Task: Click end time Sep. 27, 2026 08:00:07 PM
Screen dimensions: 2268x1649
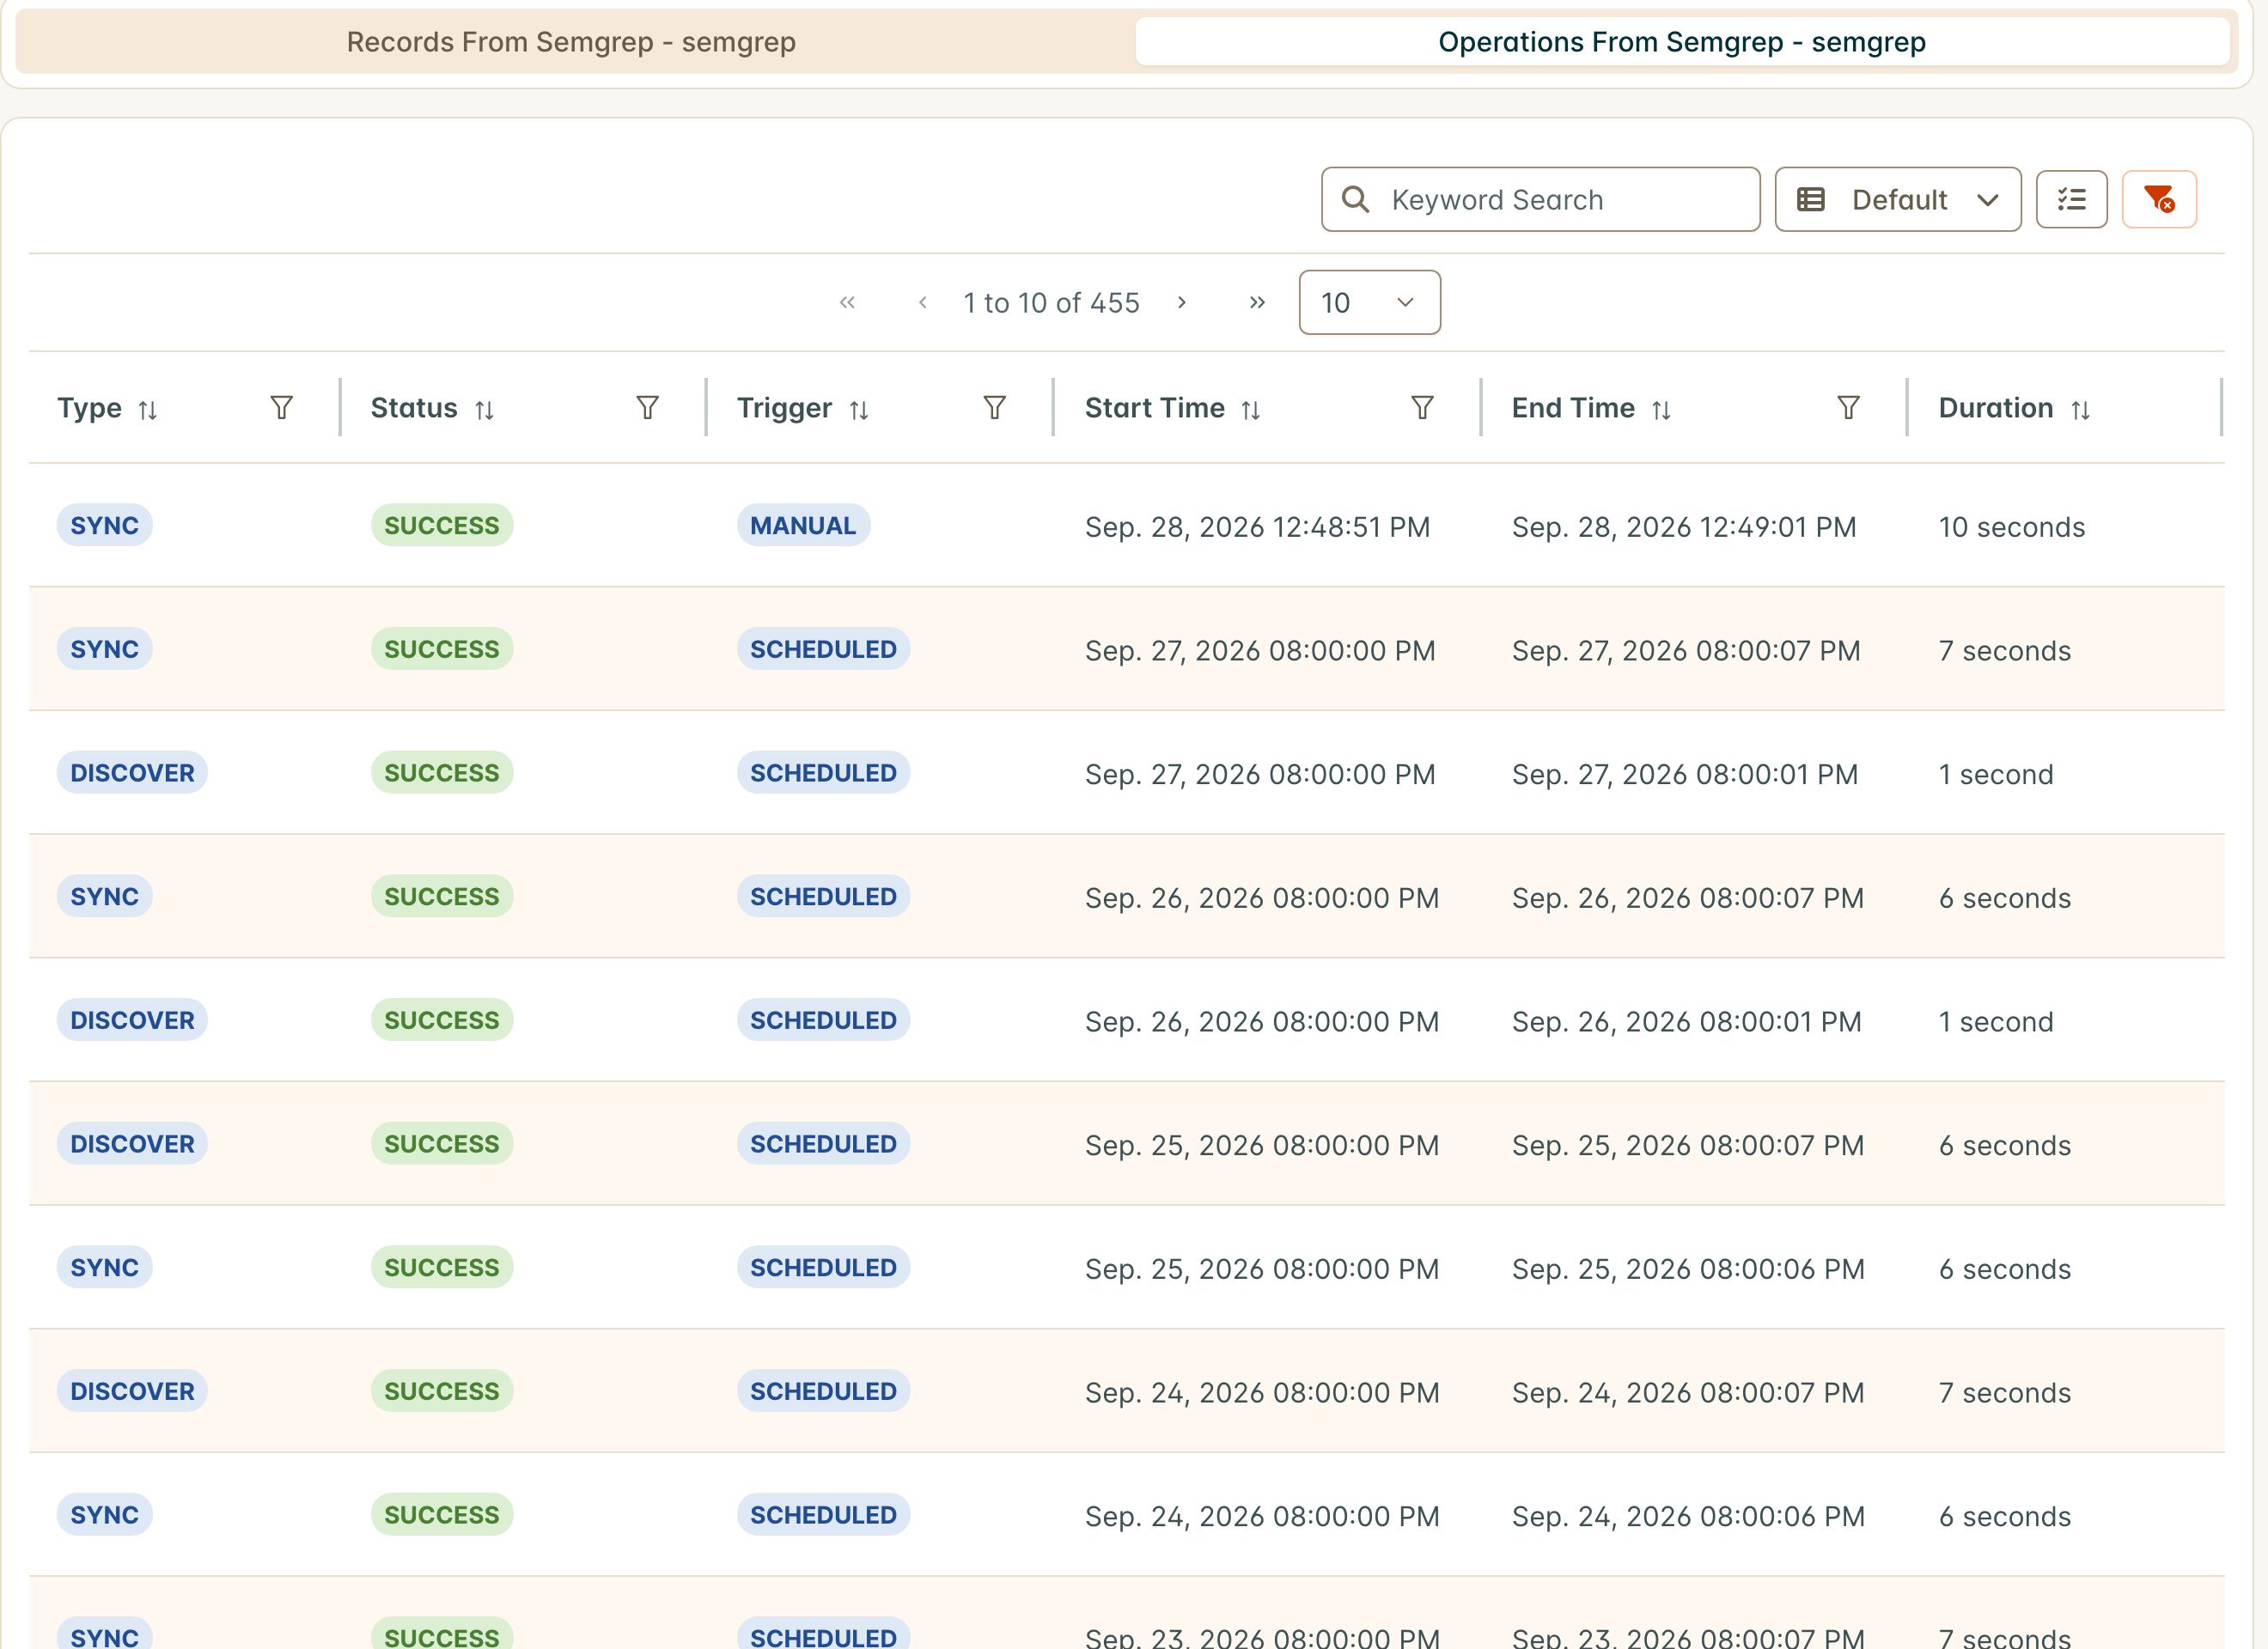Action: [x=1686, y=651]
